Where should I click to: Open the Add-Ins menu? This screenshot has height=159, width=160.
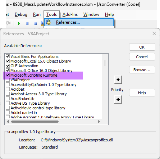point(70,14)
